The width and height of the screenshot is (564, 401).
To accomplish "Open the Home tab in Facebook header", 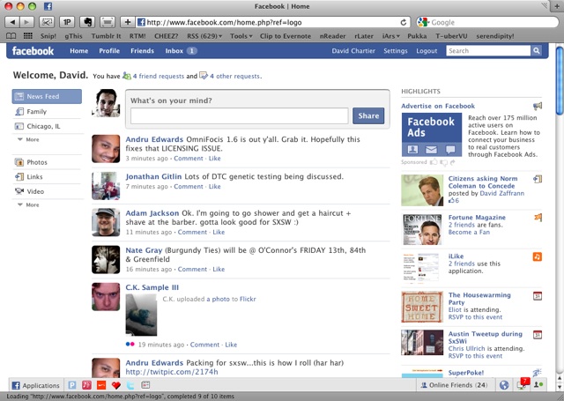I will 79,51.
